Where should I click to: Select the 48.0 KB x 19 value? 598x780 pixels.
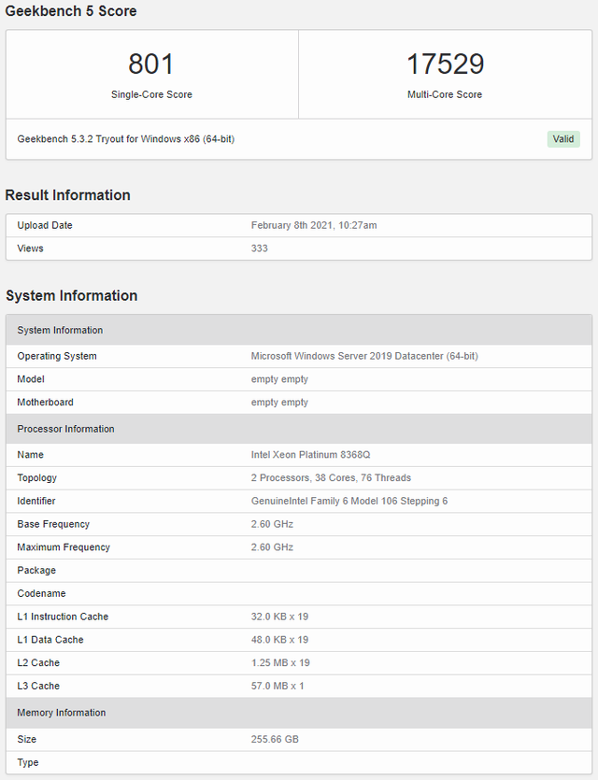[279, 640]
